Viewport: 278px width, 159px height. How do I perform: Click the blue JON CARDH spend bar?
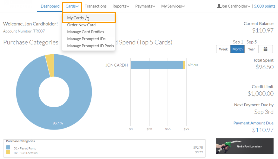click(x=157, y=65)
